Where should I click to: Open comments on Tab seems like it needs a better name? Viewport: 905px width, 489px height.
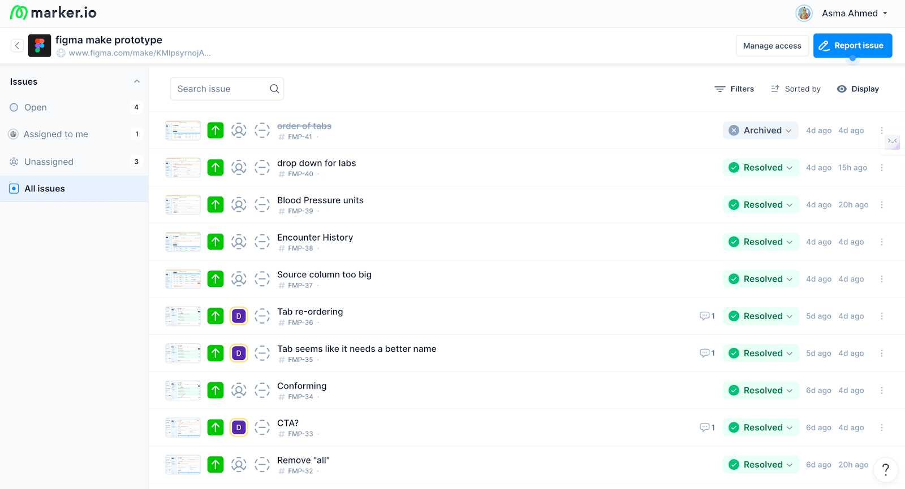tap(707, 353)
